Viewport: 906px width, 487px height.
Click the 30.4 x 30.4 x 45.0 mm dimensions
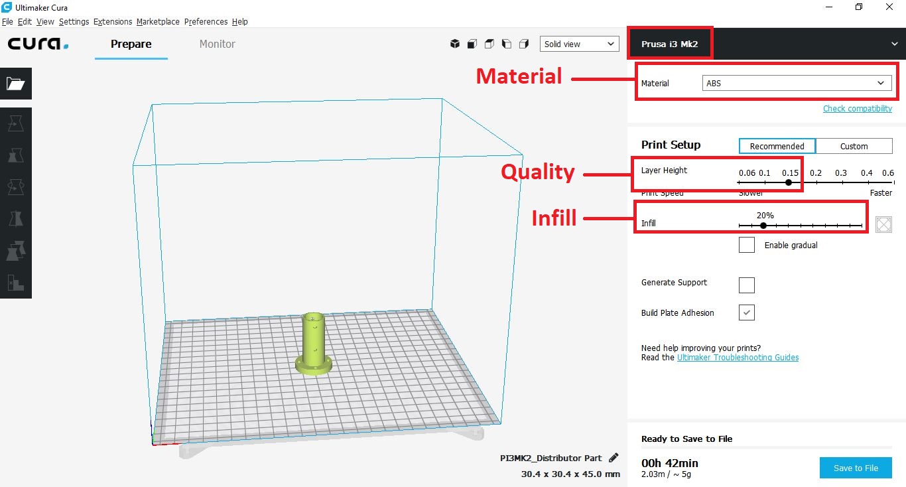click(x=570, y=474)
